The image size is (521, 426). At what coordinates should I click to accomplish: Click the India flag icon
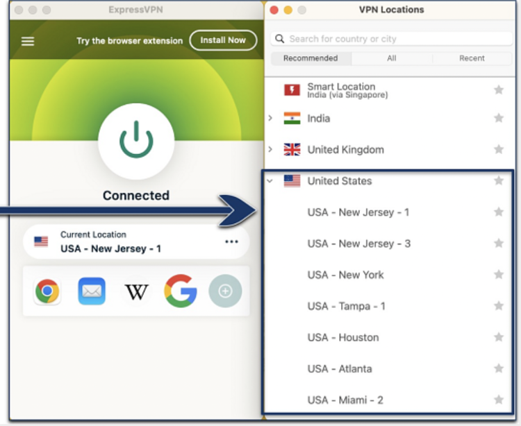(x=292, y=118)
